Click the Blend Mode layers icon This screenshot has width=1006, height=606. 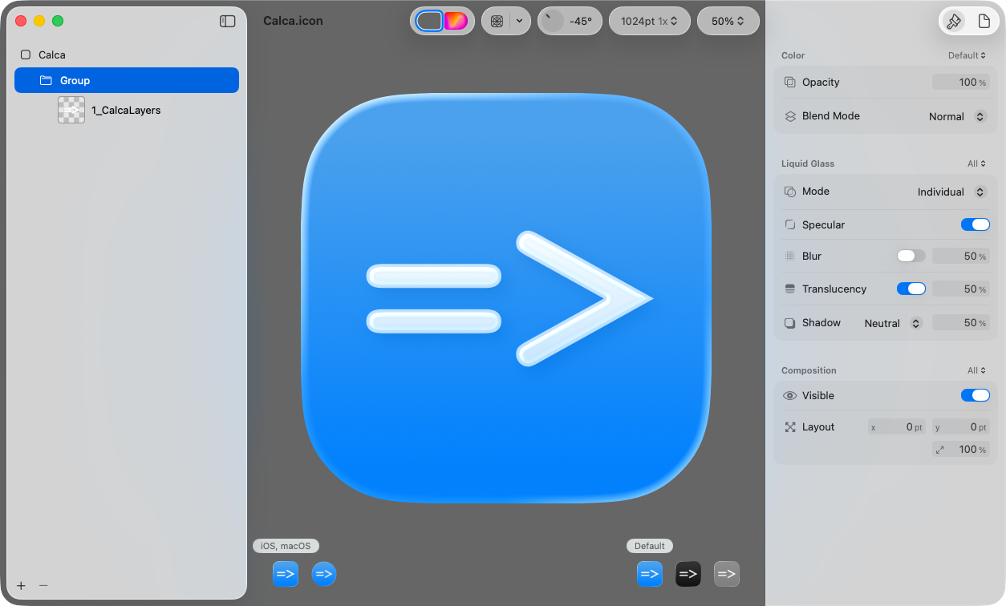click(790, 115)
